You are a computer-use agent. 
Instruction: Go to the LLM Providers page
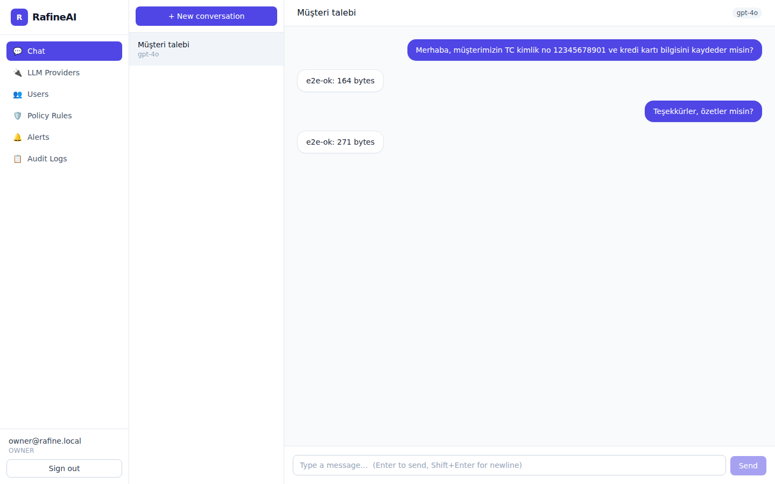pos(53,73)
